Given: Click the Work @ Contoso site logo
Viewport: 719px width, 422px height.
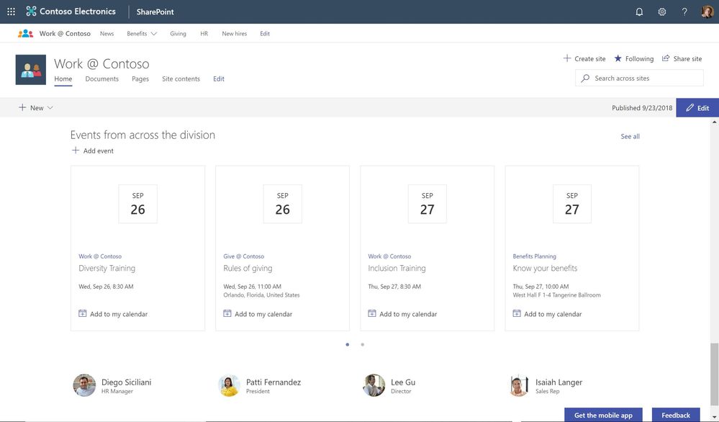Looking at the screenshot, I should (31, 70).
